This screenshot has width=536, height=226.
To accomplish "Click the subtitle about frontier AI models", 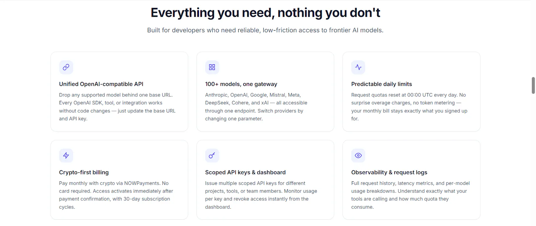I will (265, 30).
